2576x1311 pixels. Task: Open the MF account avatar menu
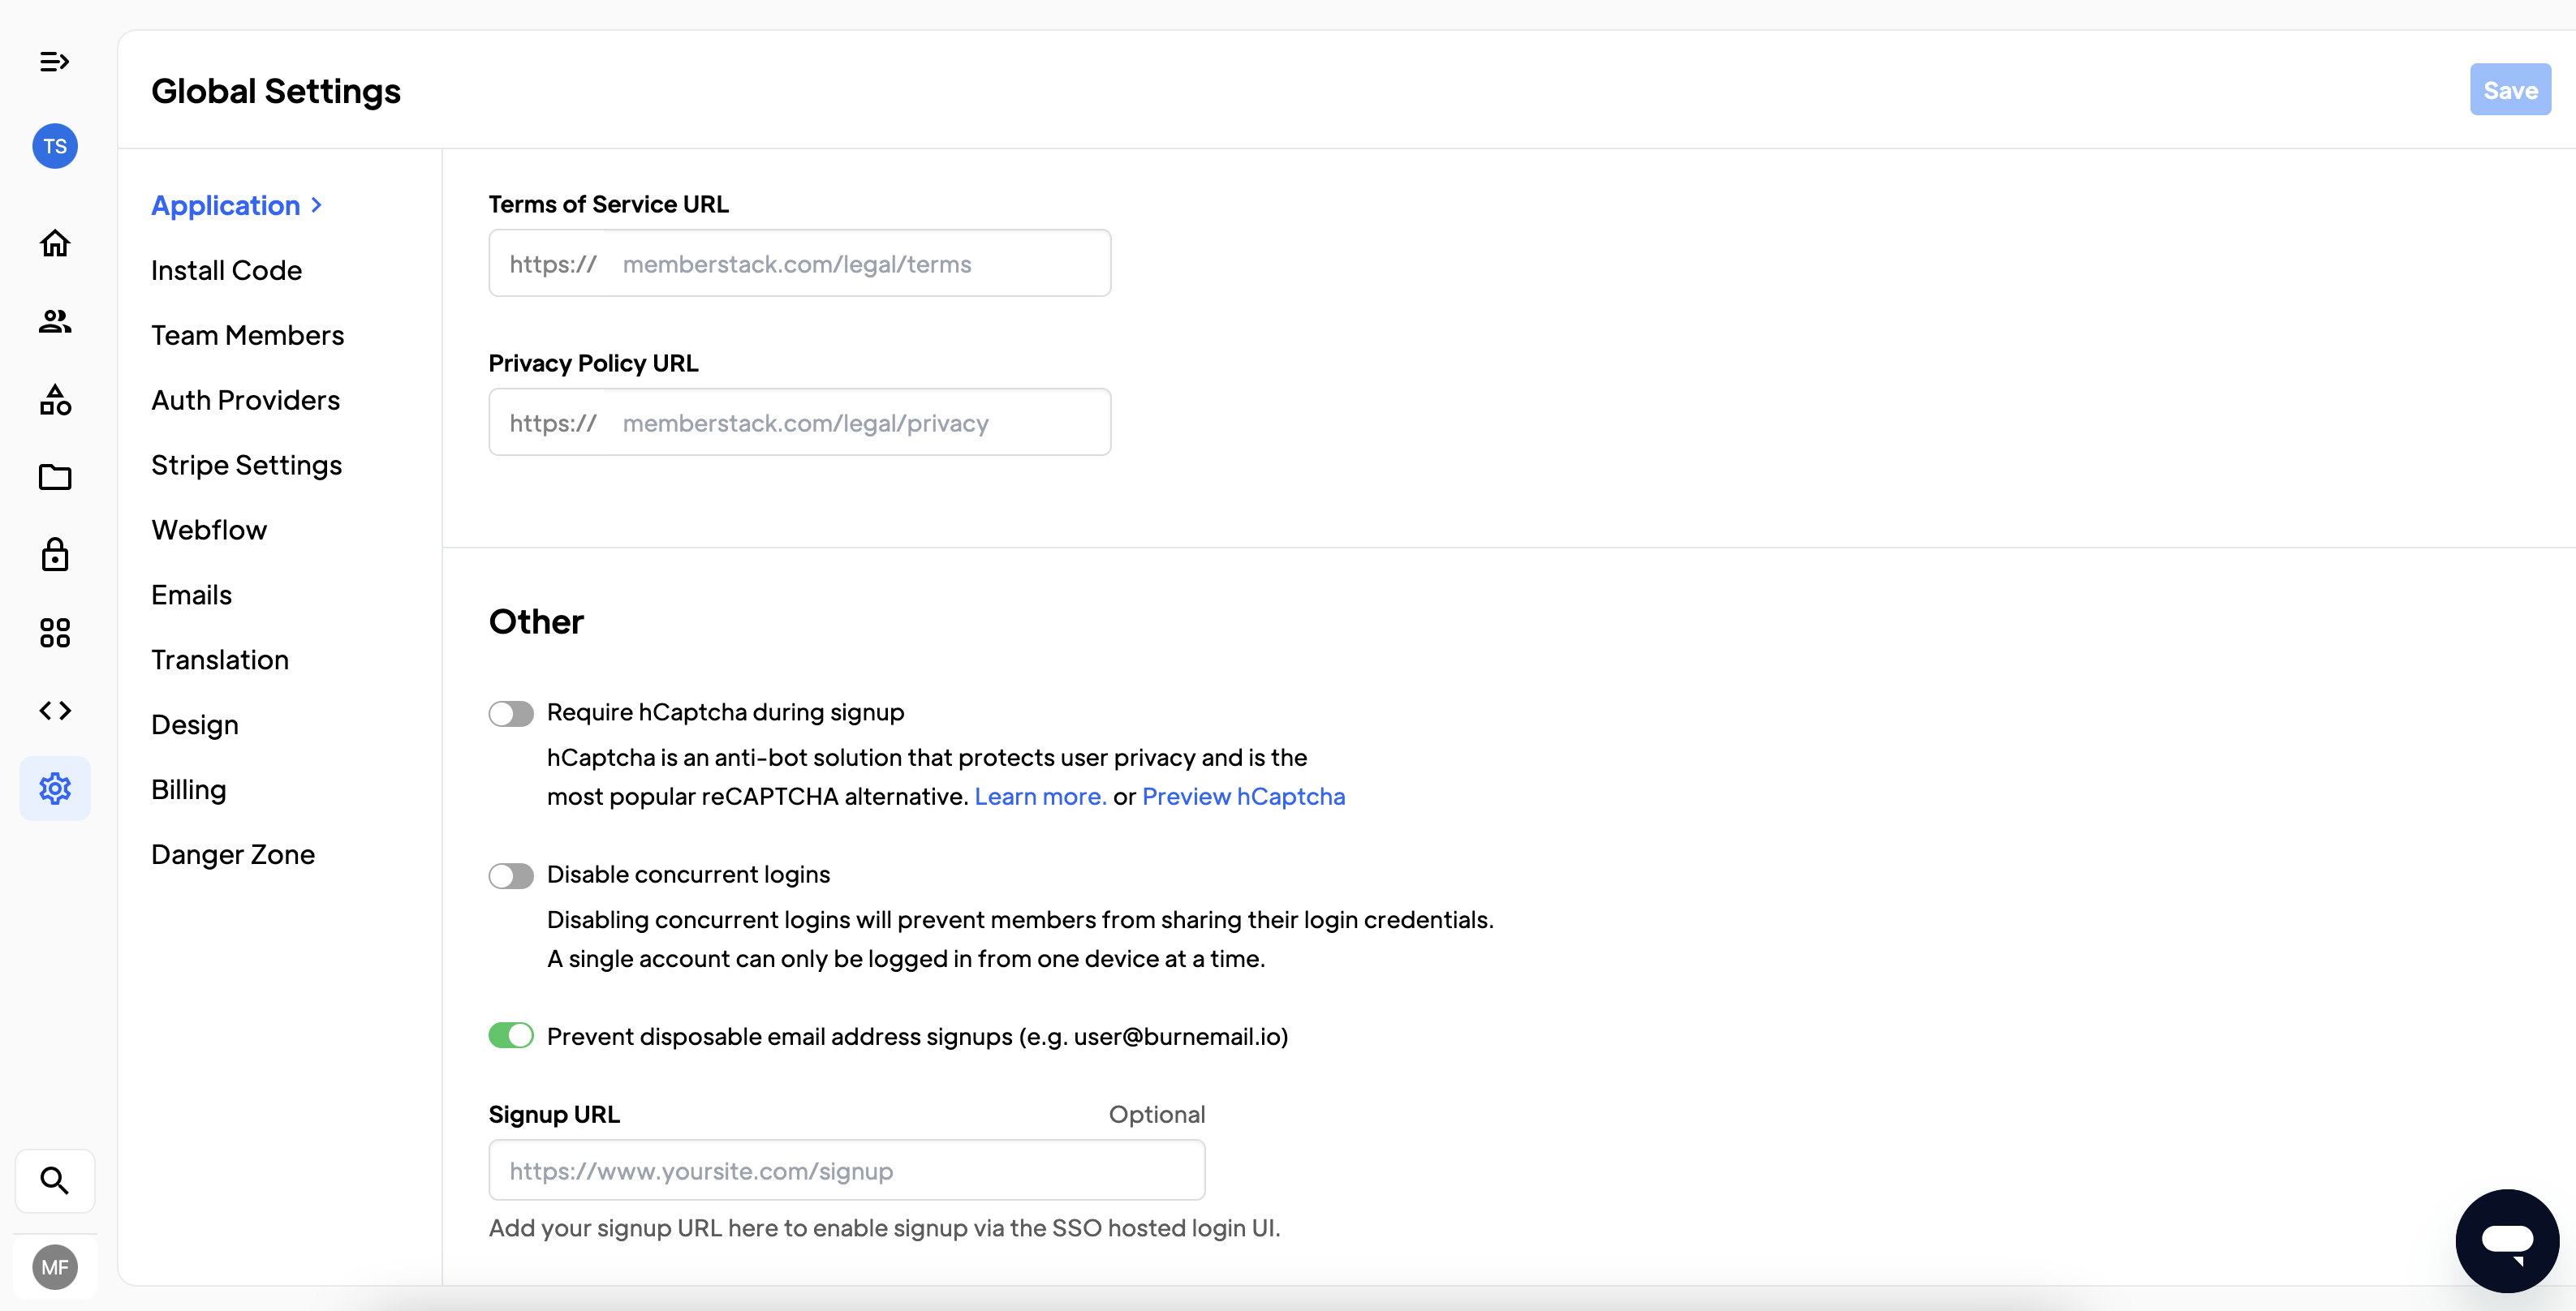click(x=55, y=1267)
